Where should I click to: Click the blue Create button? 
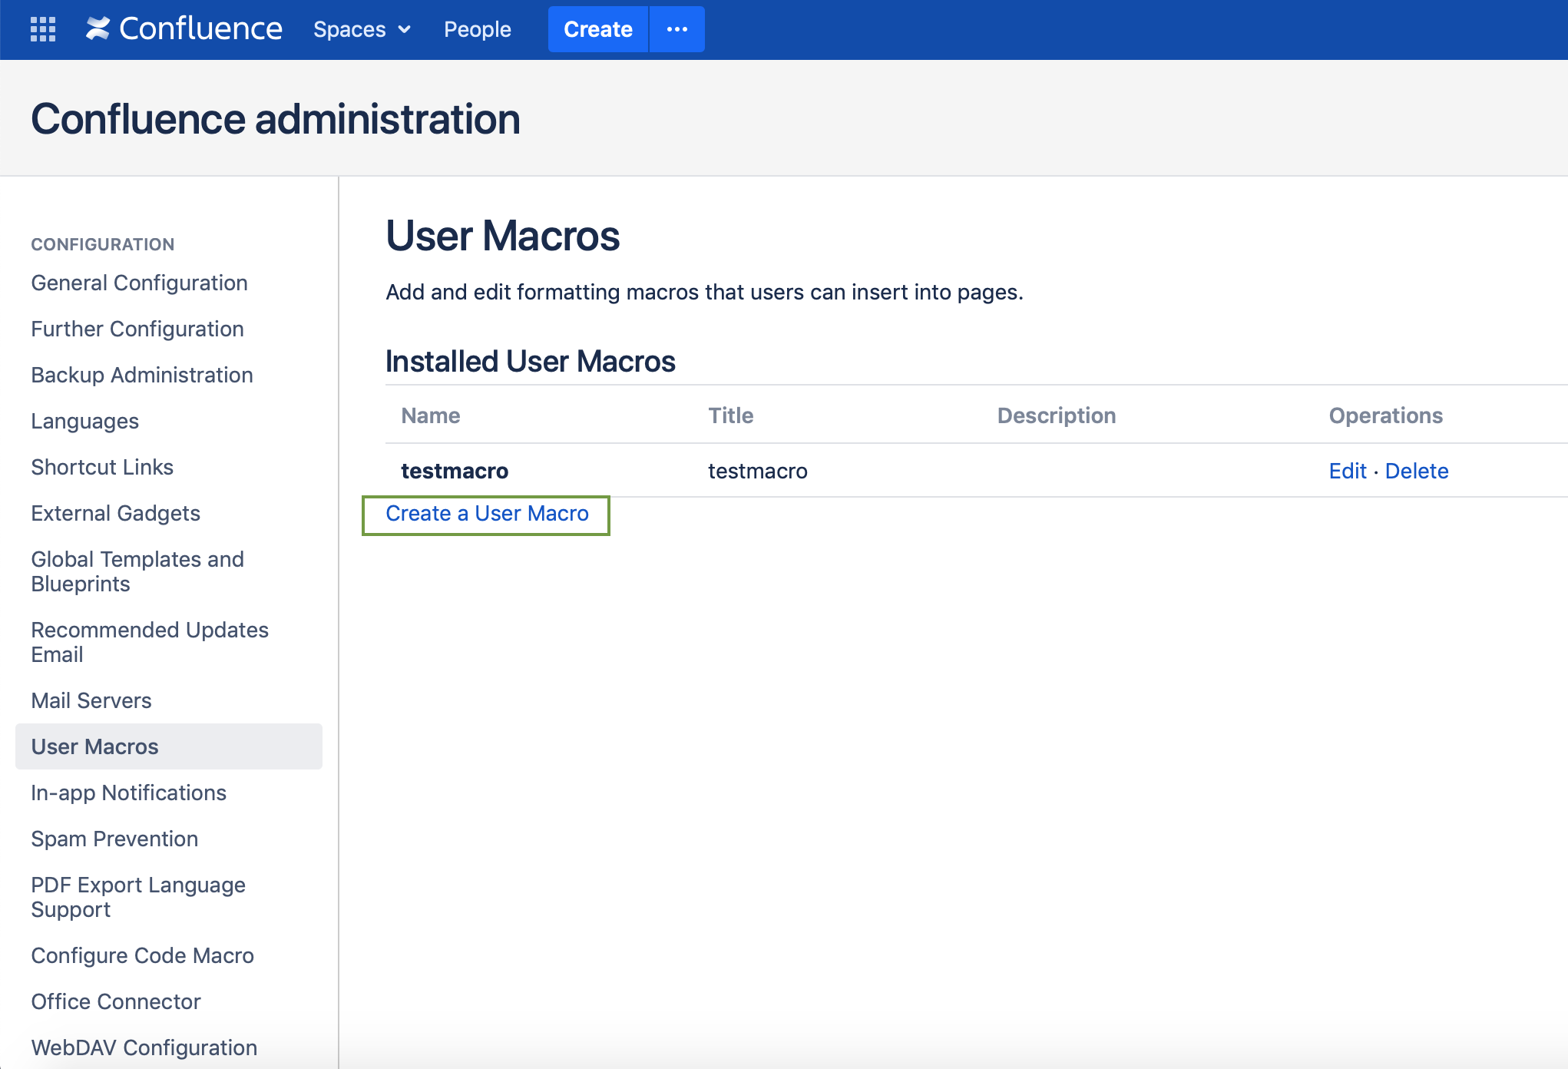pyautogui.click(x=597, y=28)
